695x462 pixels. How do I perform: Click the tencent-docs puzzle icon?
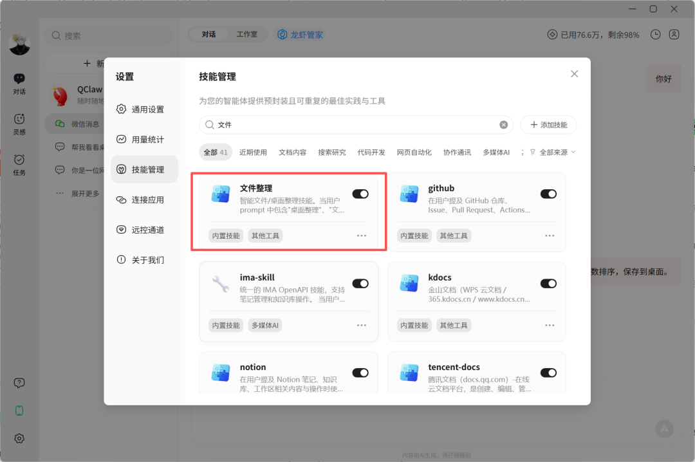pyautogui.click(x=409, y=373)
